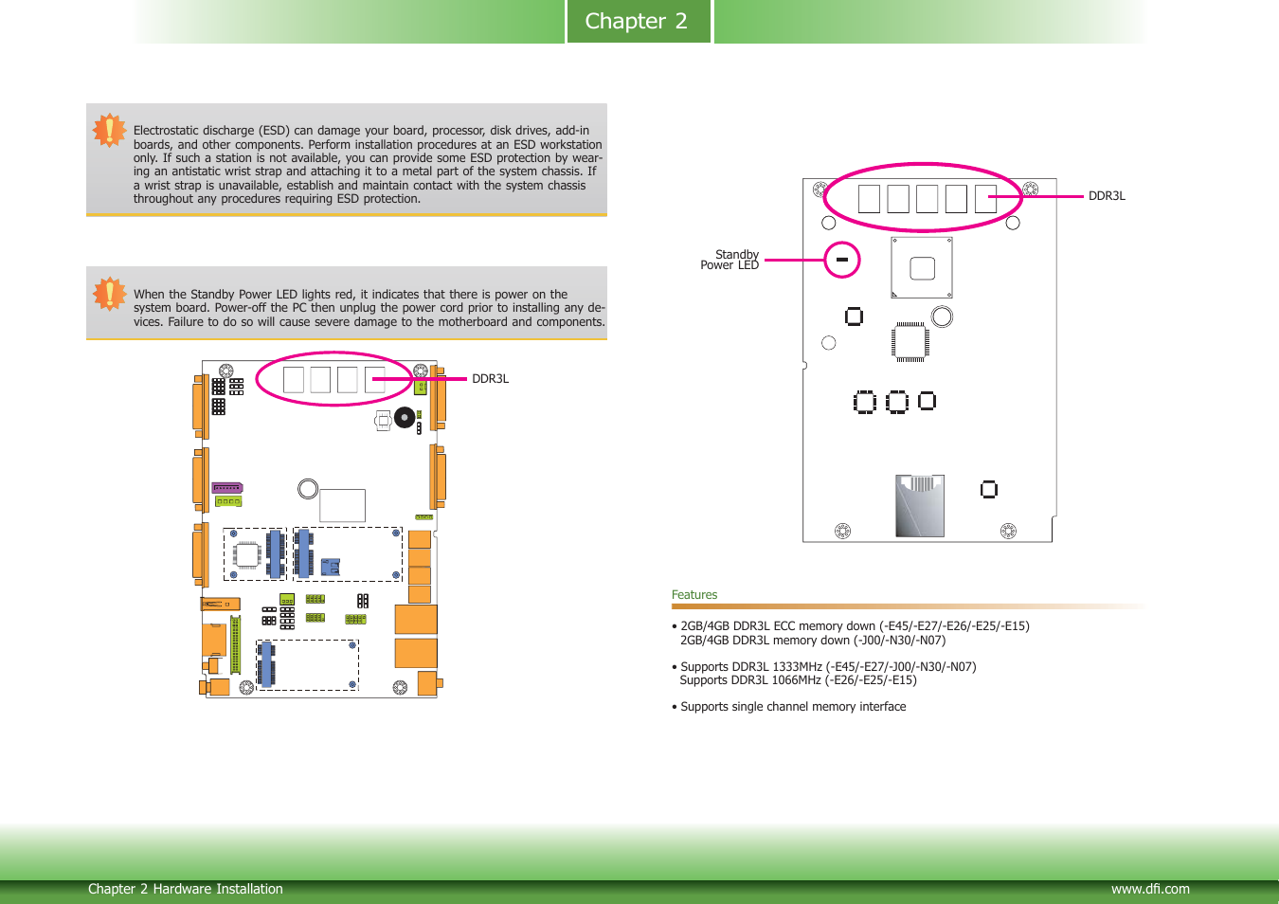The height and width of the screenshot is (904, 1279).
Task: Click the black round buzzer on the left board
Action: pyautogui.click(x=405, y=417)
